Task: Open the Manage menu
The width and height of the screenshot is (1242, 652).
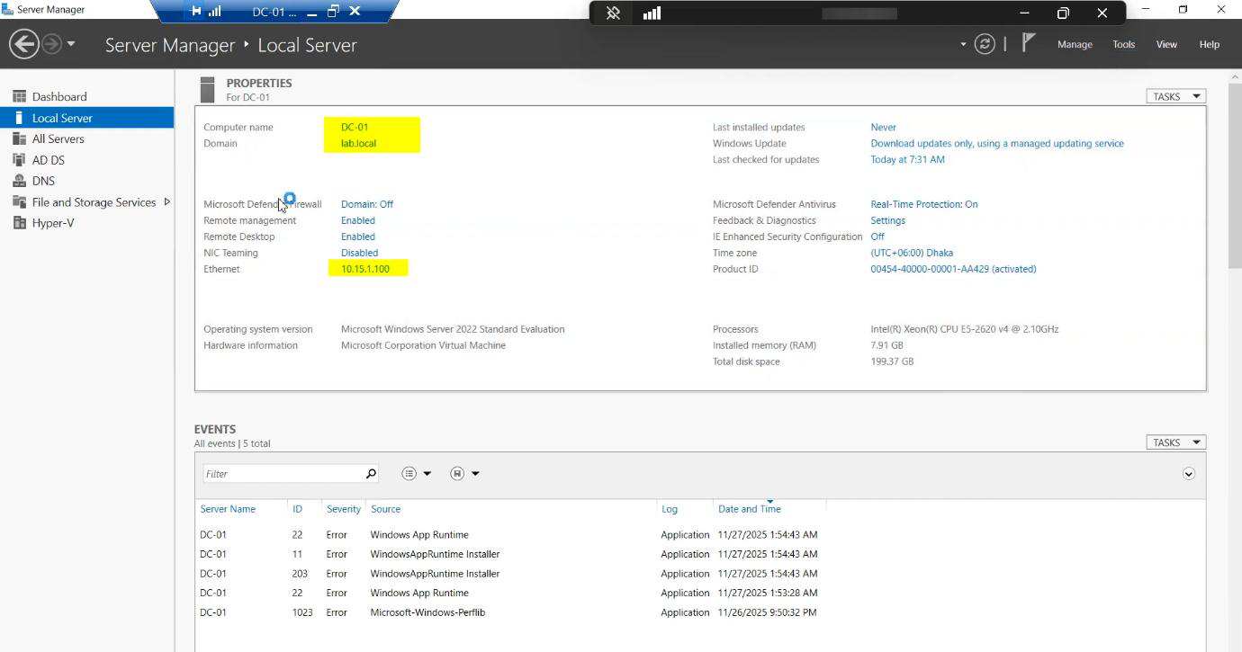Action: 1075,44
